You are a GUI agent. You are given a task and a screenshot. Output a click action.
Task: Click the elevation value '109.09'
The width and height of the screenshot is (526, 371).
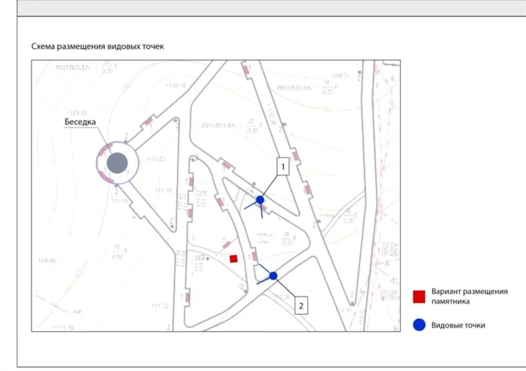(x=47, y=260)
